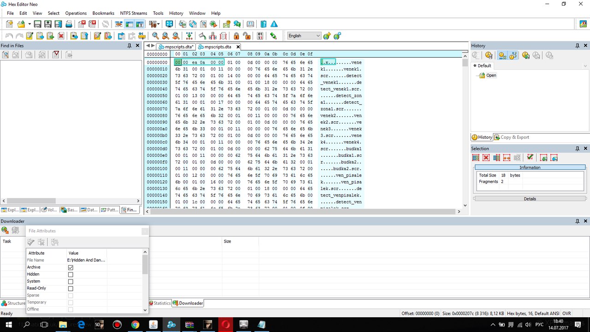
Task: Click the closed padlock icon
Action: (236, 36)
